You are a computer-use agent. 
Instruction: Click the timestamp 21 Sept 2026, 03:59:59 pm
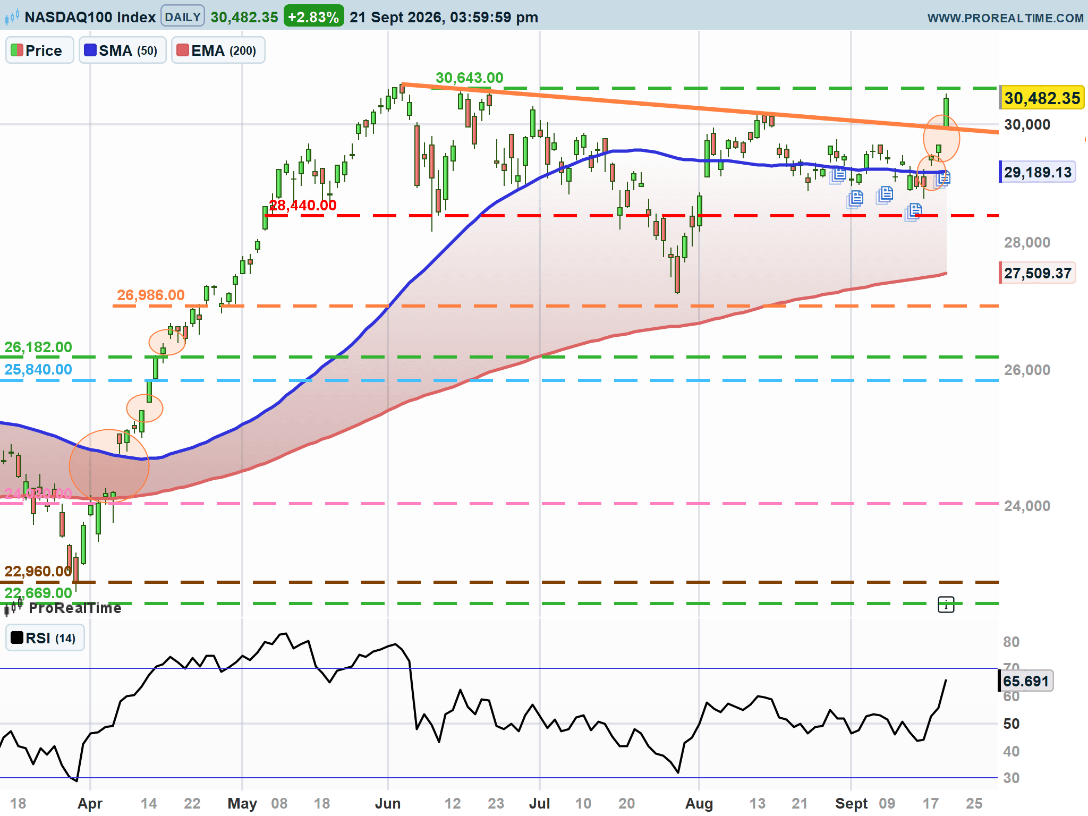pyautogui.click(x=444, y=17)
